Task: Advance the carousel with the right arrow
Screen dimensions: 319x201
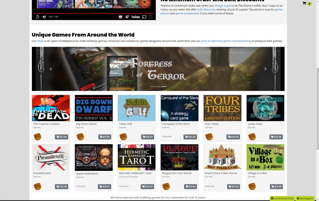Action: (x=265, y=69)
